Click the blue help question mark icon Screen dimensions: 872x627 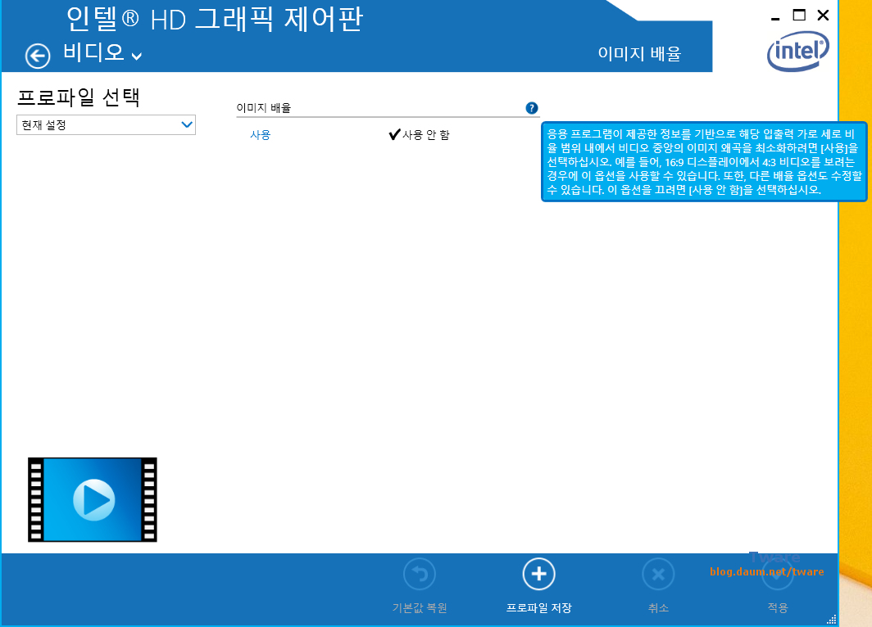532,108
